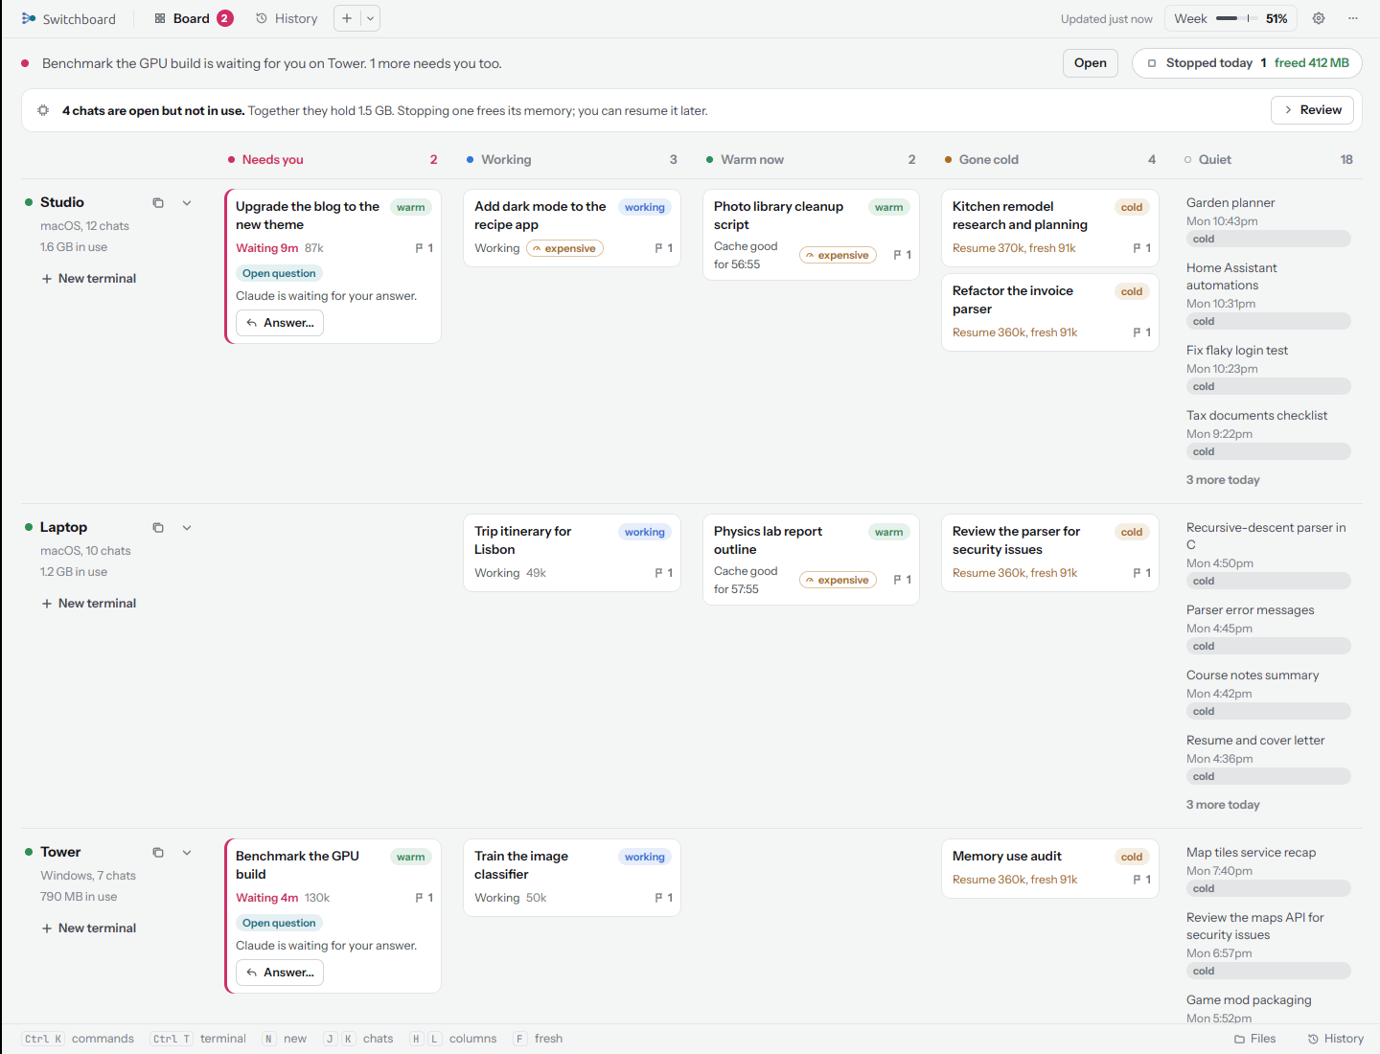Click the copy icon beside Laptop
This screenshot has width=1380, height=1054.
point(158,528)
